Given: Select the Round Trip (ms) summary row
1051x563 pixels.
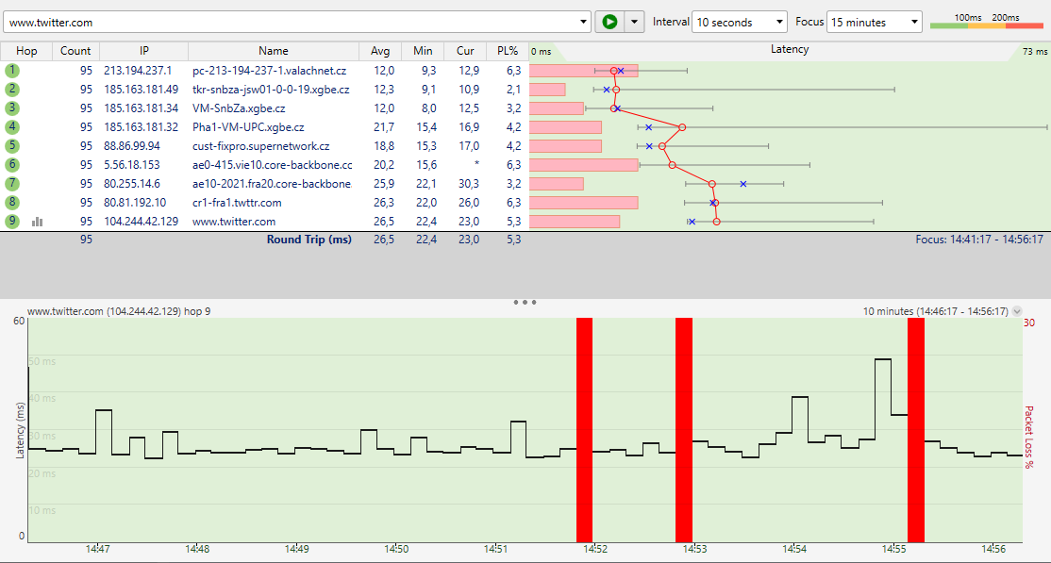Looking at the screenshot, I should [309, 240].
